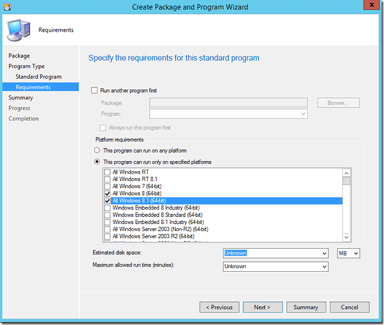
Task: Open the Program dropdown list
Action: point(303,114)
